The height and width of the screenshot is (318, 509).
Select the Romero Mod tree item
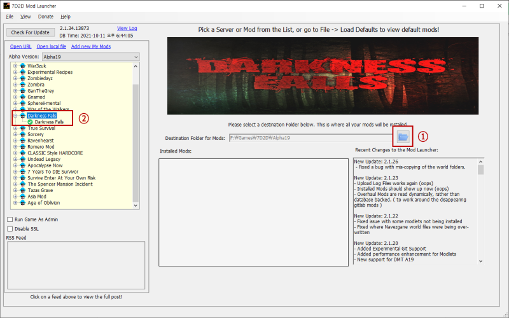pos(41,147)
